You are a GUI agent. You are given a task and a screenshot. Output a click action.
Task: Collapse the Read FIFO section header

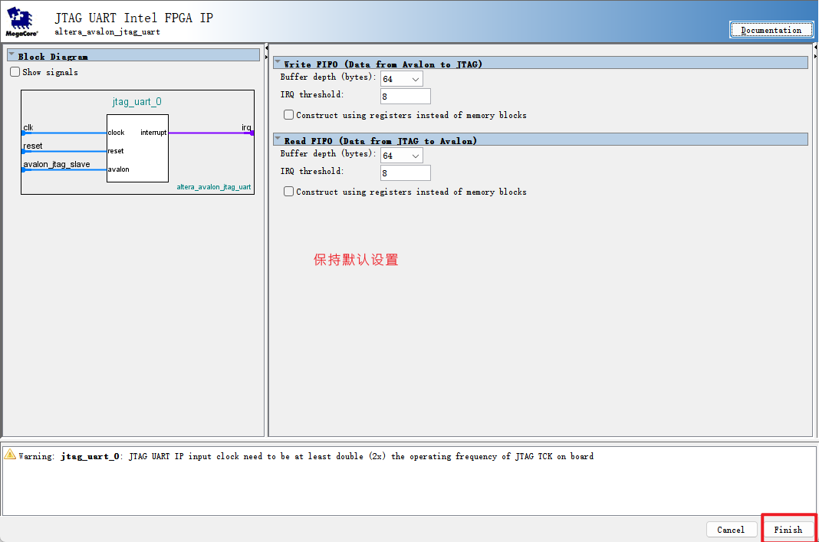click(278, 139)
